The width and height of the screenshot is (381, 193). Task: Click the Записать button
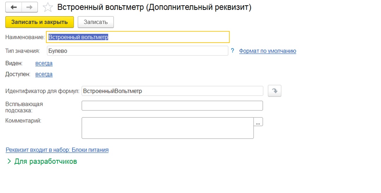click(x=96, y=22)
